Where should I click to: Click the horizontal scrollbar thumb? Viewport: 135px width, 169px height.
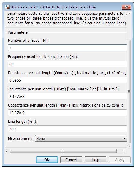(x=63, y=151)
